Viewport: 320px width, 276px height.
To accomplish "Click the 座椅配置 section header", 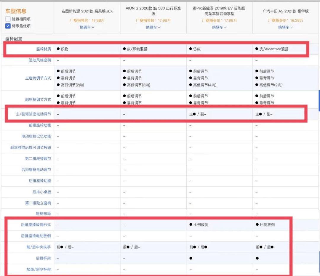I will [x=14, y=39].
